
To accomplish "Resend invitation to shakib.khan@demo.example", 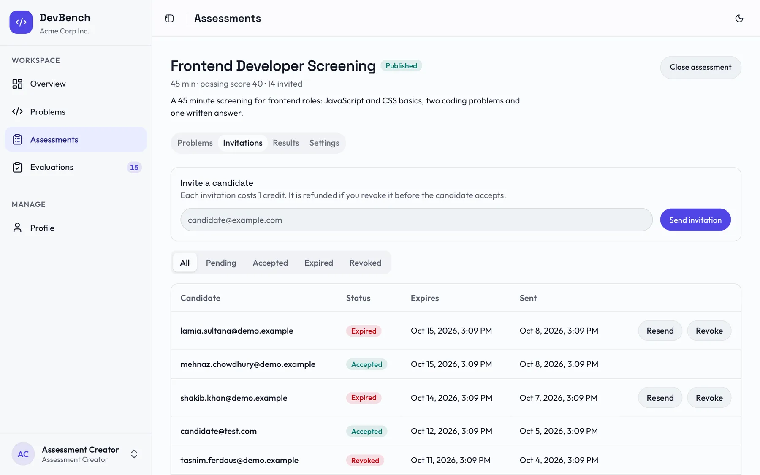I will (660, 398).
